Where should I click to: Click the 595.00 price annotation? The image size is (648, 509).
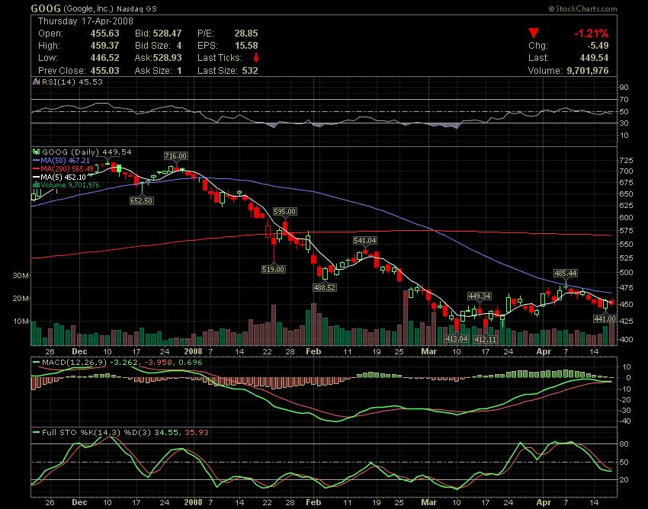point(285,212)
